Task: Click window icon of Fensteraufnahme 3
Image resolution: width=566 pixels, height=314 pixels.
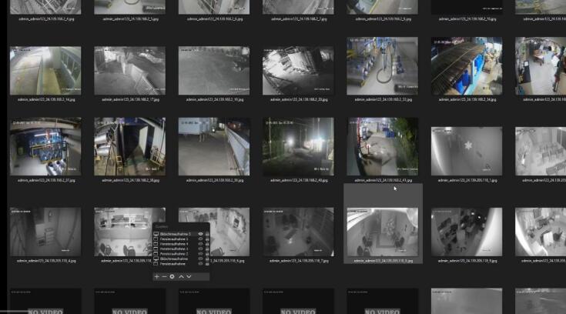Action: coord(156,239)
